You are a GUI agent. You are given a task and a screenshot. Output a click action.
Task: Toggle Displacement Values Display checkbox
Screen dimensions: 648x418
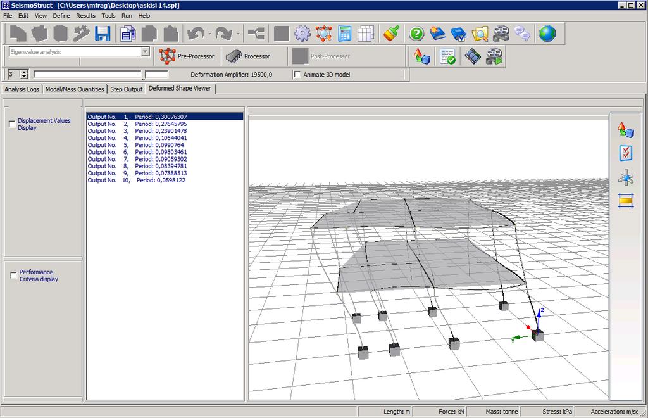(12, 124)
